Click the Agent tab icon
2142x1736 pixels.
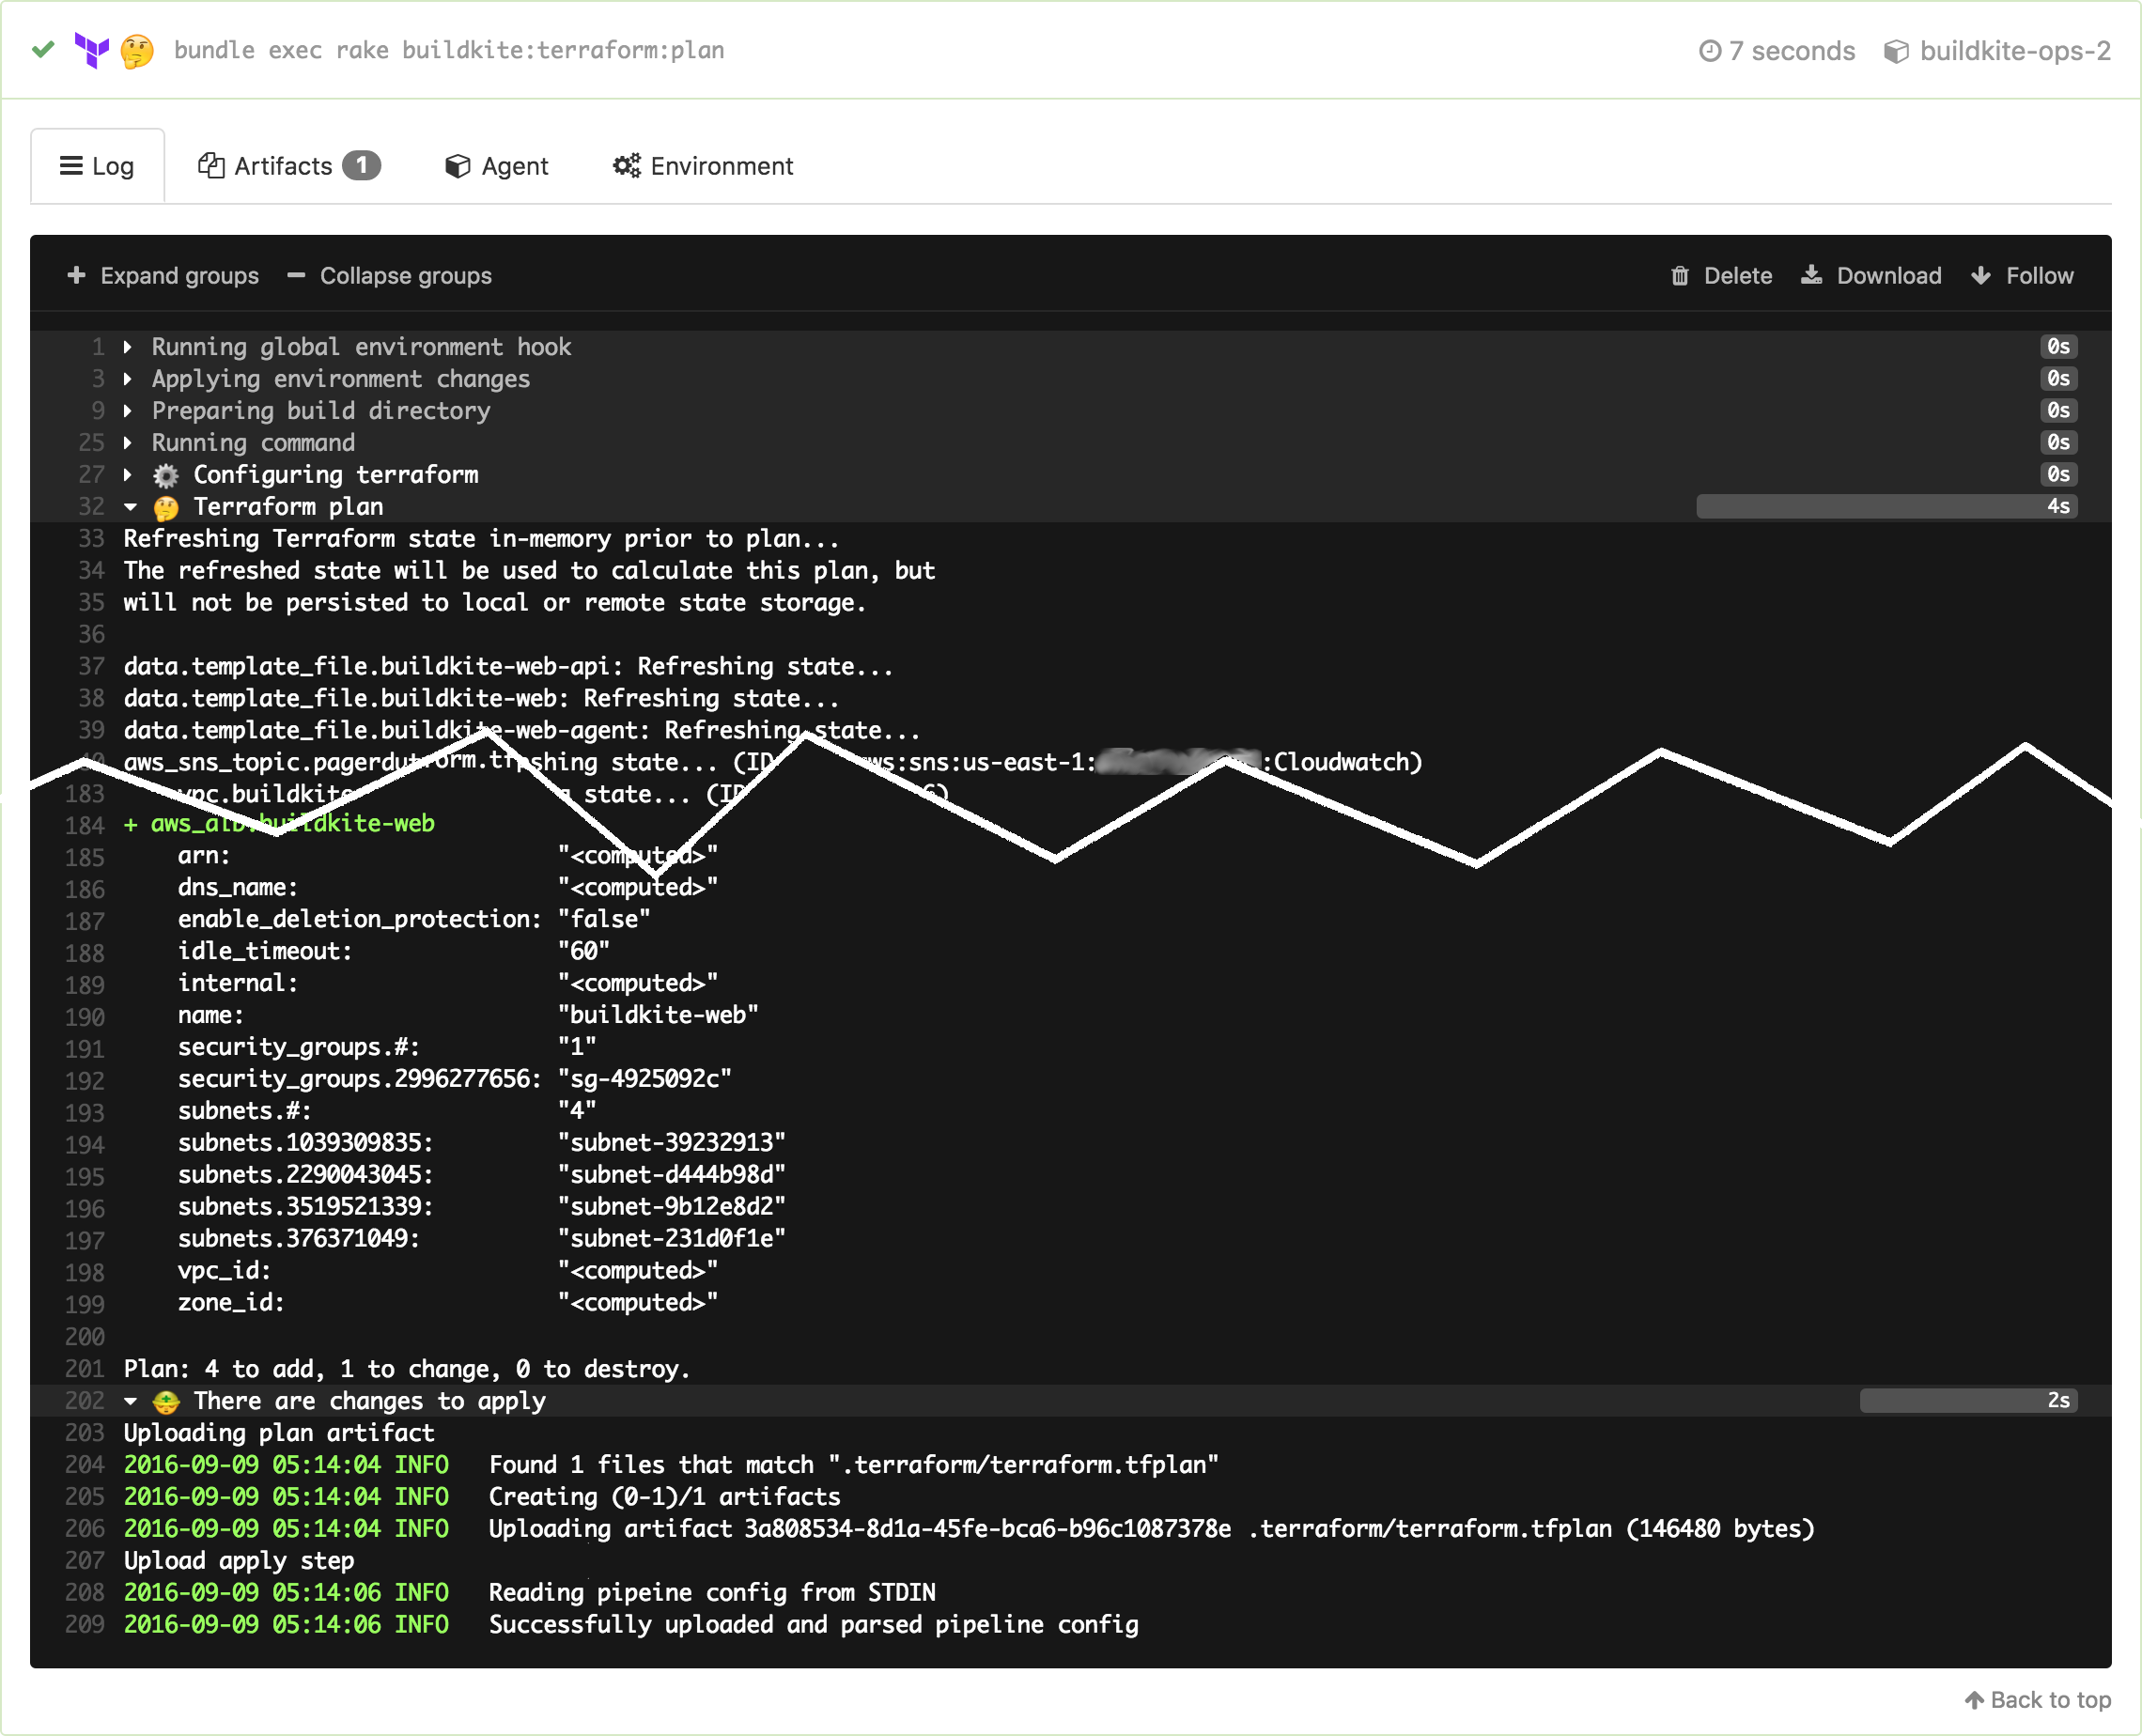pos(456,166)
